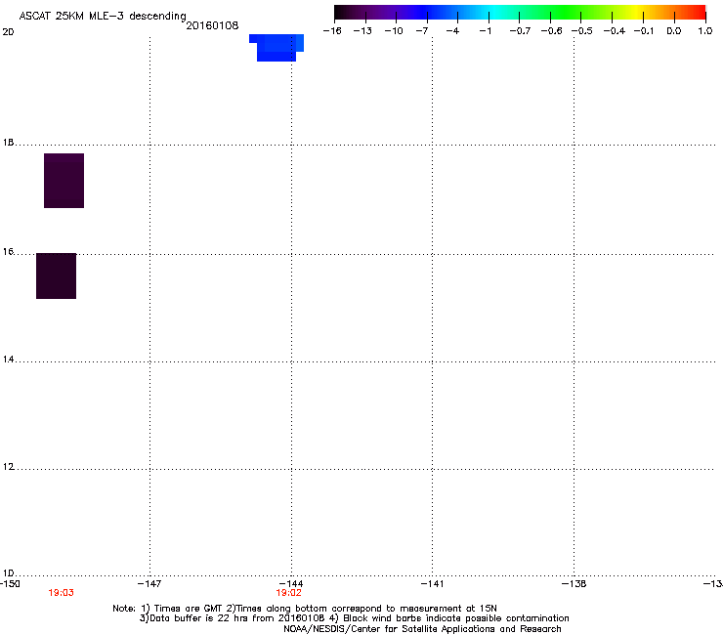Click the -7 color scale label
This screenshot has width=723, height=635.
(422, 31)
